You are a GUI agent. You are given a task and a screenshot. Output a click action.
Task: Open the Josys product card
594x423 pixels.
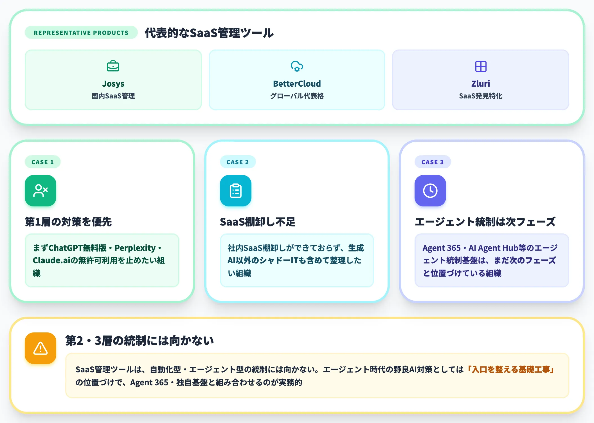113,80
